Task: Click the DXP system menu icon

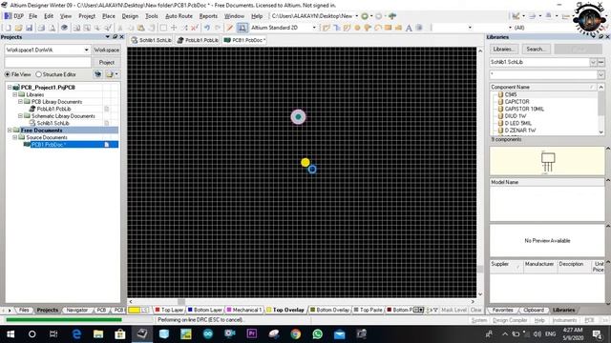Action: [x=14, y=16]
